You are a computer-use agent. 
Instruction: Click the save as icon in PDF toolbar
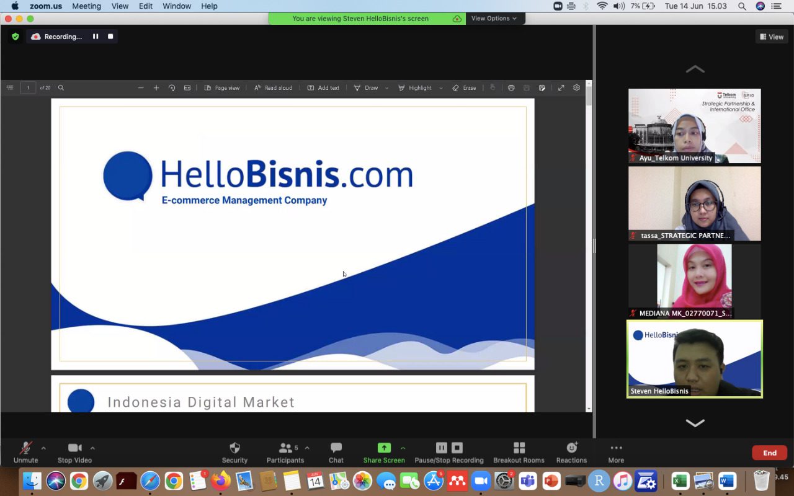542,88
